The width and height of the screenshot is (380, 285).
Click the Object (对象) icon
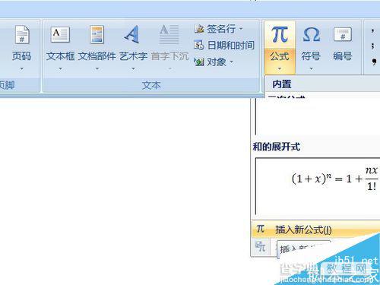coord(199,62)
